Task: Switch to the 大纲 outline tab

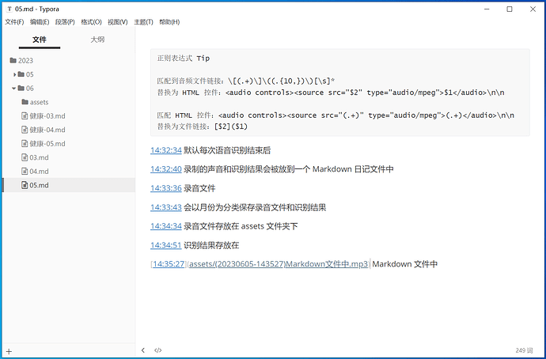Action: click(97, 39)
